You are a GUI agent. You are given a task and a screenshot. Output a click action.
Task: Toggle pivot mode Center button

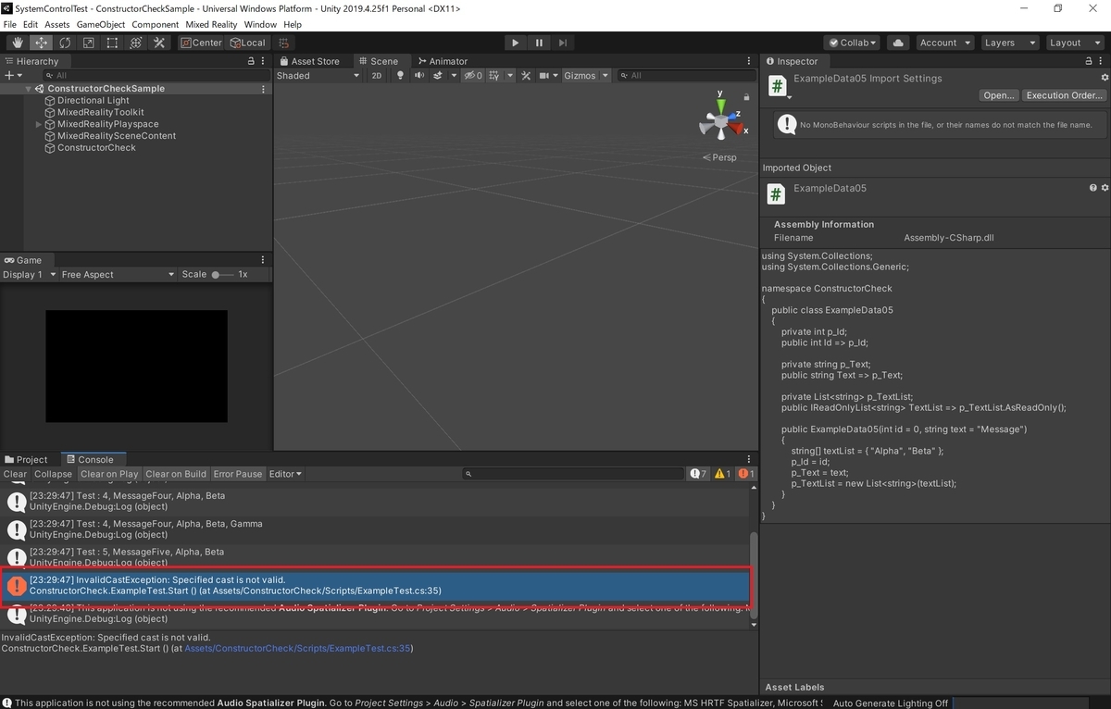(202, 43)
